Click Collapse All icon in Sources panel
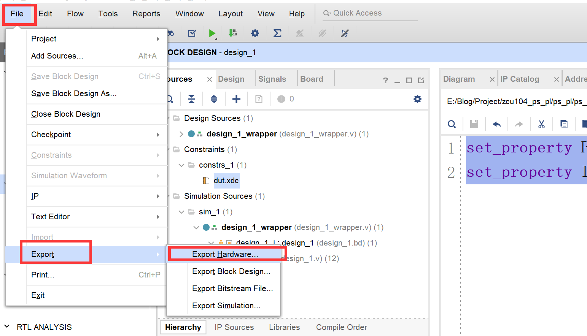Viewport: 587px width, 336px height. [x=191, y=99]
